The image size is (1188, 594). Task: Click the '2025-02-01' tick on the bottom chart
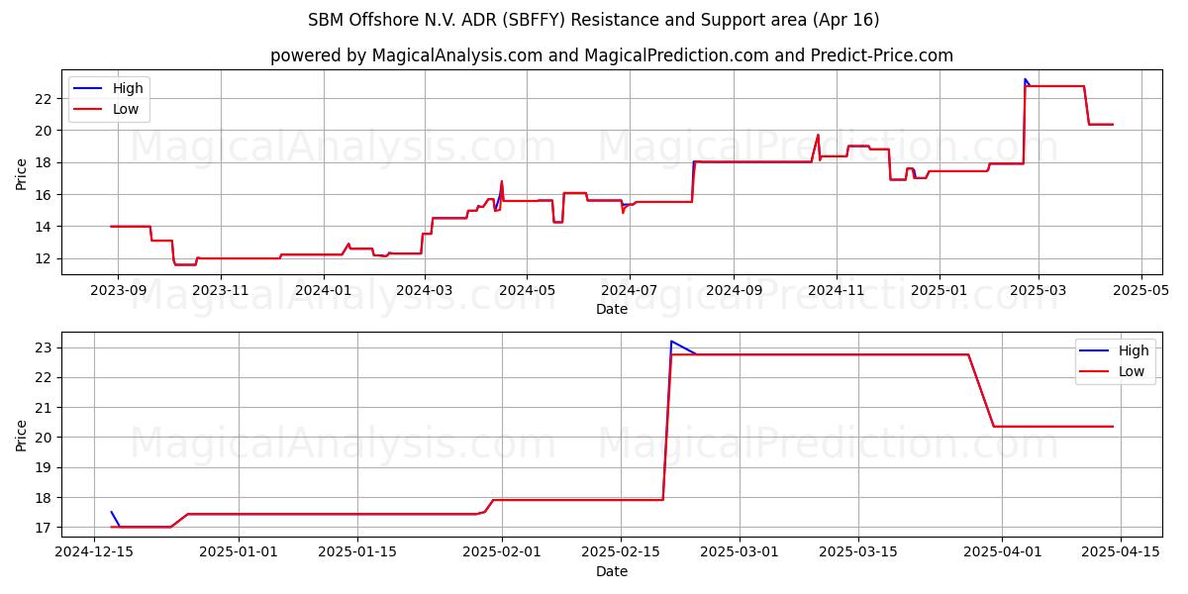[501, 552]
